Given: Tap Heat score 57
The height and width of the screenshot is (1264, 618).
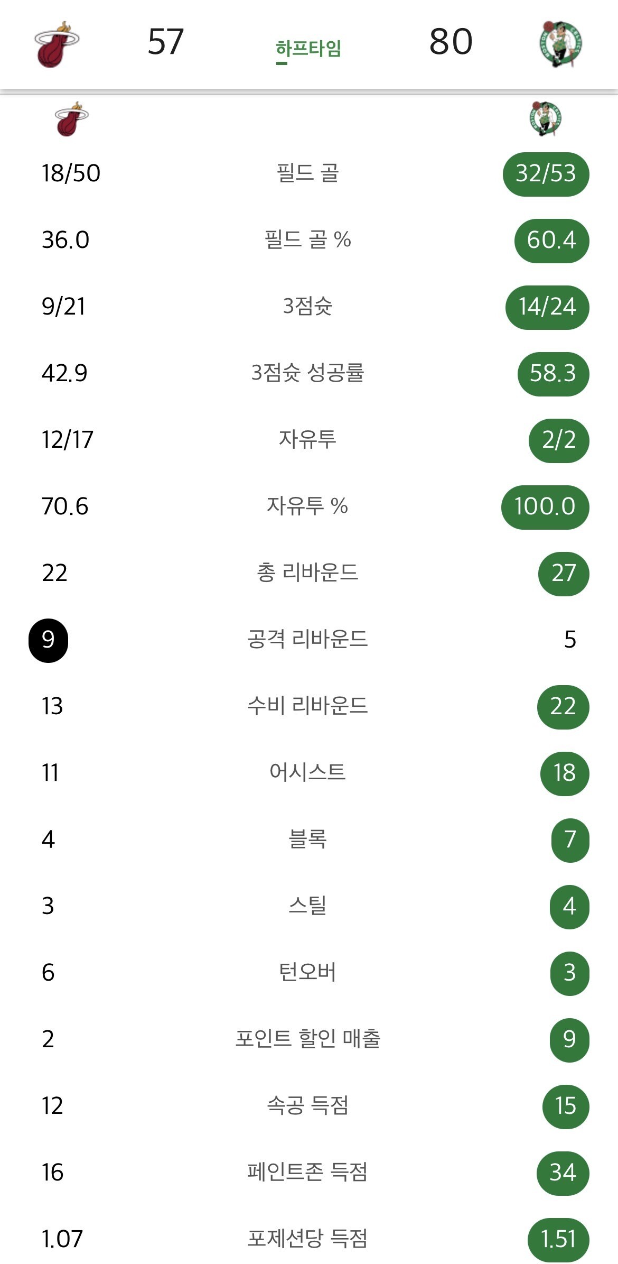Looking at the screenshot, I should (166, 42).
